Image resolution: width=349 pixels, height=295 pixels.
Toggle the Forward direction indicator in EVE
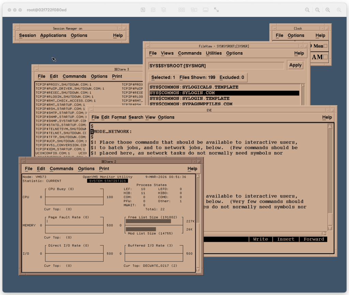314,239
